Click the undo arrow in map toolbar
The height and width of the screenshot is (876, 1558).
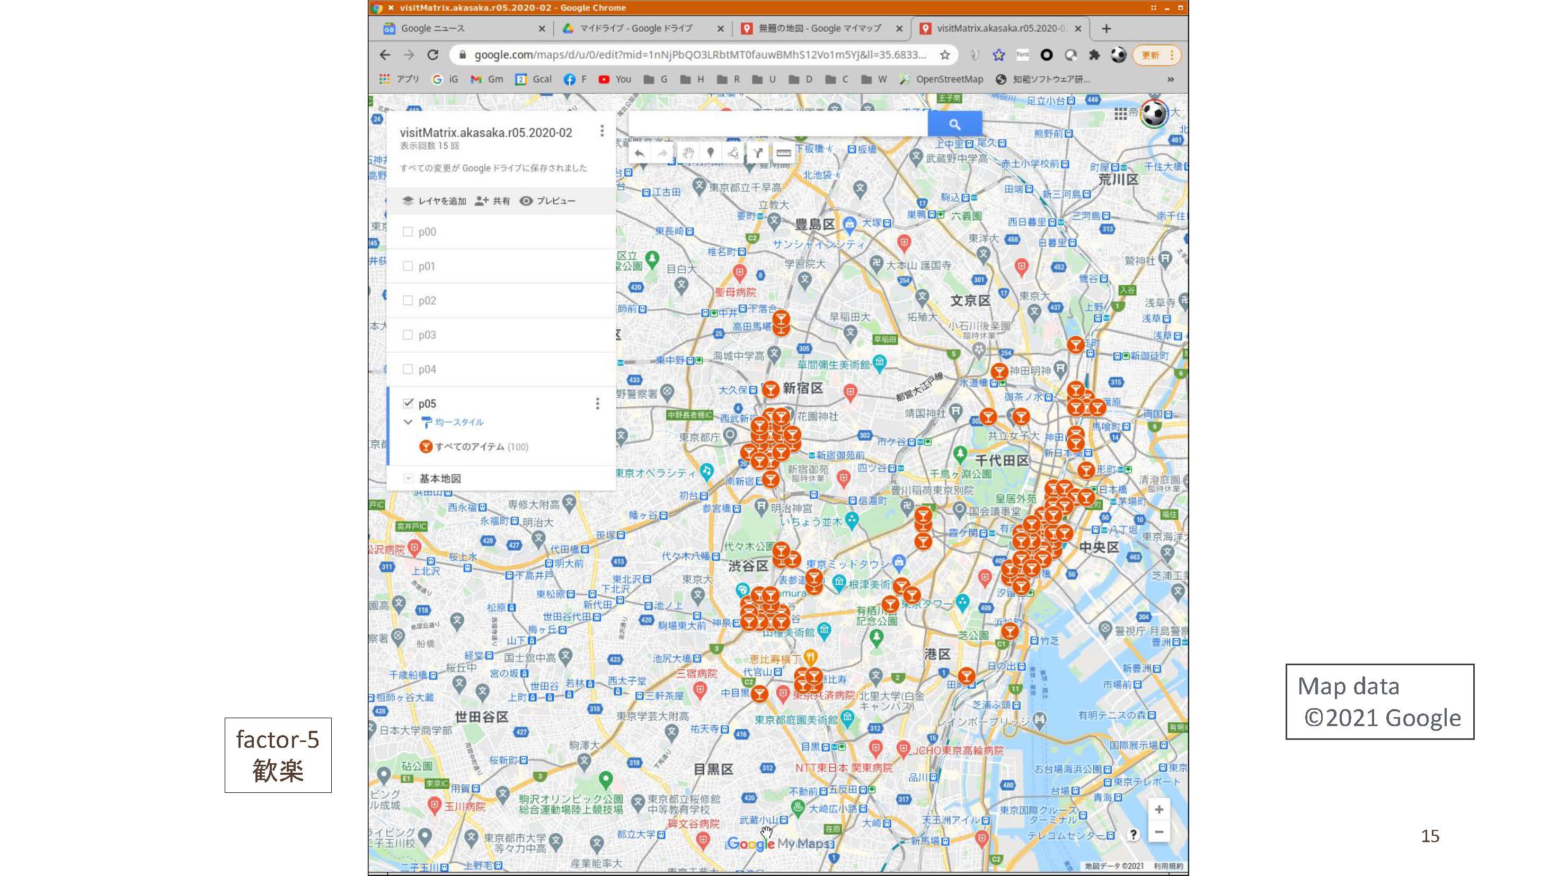[x=639, y=153]
